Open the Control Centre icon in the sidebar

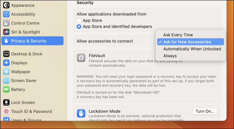[x=6, y=23]
